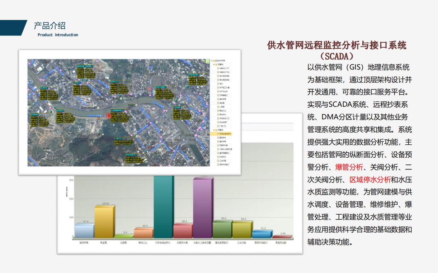Click green square icon at map's top-right corner
The height and width of the screenshot is (273, 438).
point(207,61)
